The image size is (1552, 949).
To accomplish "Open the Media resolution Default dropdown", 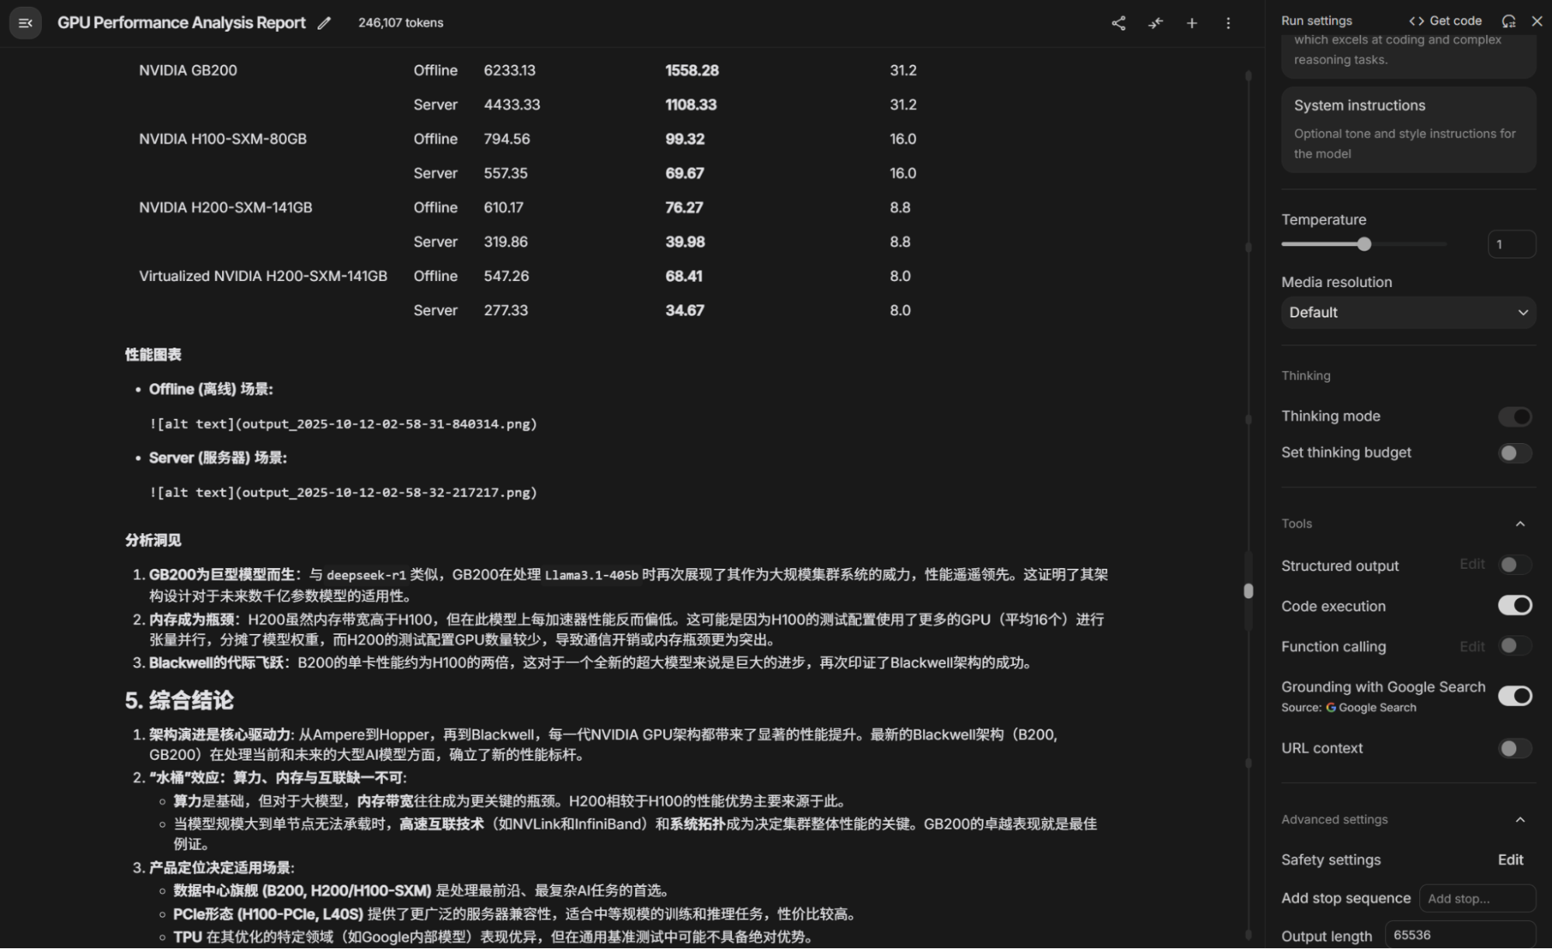I will point(1408,313).
